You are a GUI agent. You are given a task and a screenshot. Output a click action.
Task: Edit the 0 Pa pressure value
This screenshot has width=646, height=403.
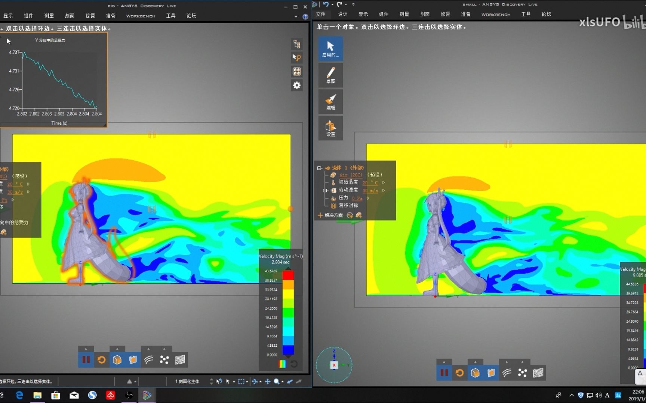(357, 198)
